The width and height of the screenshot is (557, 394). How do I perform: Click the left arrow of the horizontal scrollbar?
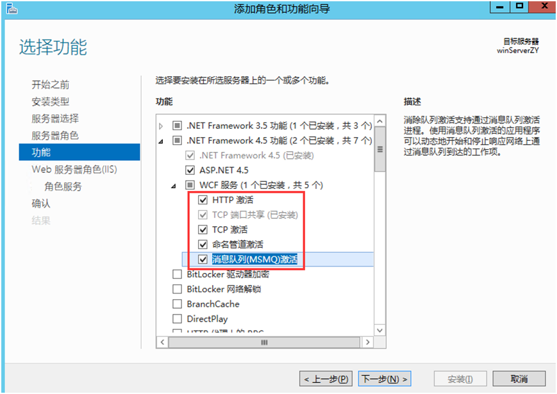(x=162, y=342)
